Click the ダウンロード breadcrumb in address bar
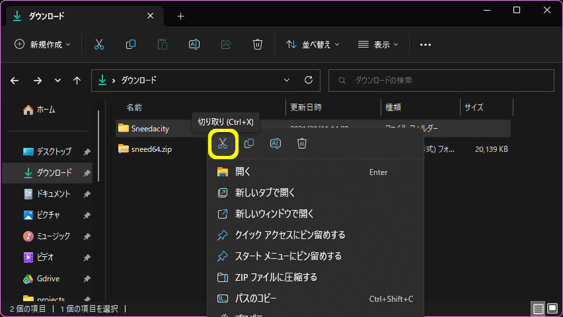Screen dimensions: 563x317 point(139,80)
